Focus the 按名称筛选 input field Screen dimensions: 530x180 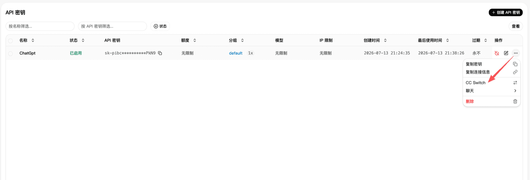40,26
